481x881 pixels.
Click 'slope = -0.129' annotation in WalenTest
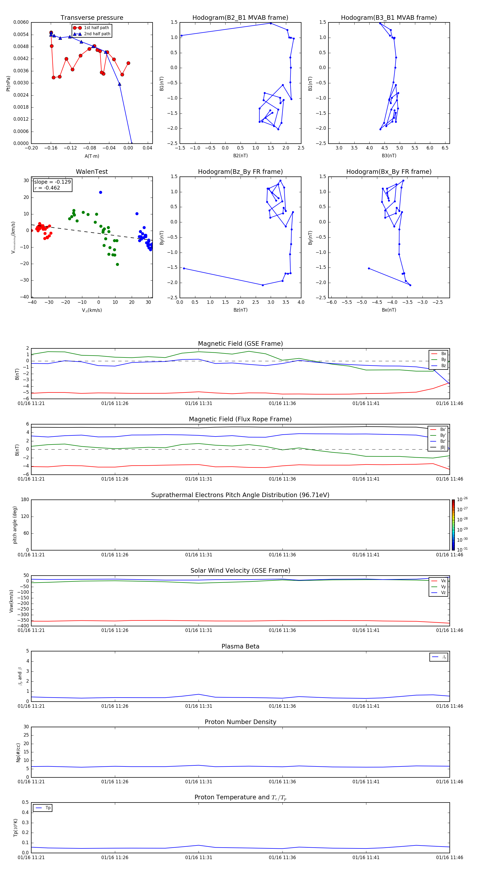click(52, 182)
